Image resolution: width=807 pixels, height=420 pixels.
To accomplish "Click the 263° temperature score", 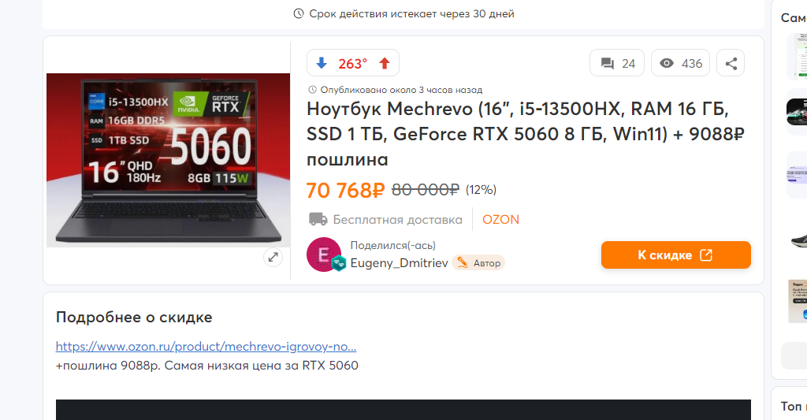I will tap(352, 64).
